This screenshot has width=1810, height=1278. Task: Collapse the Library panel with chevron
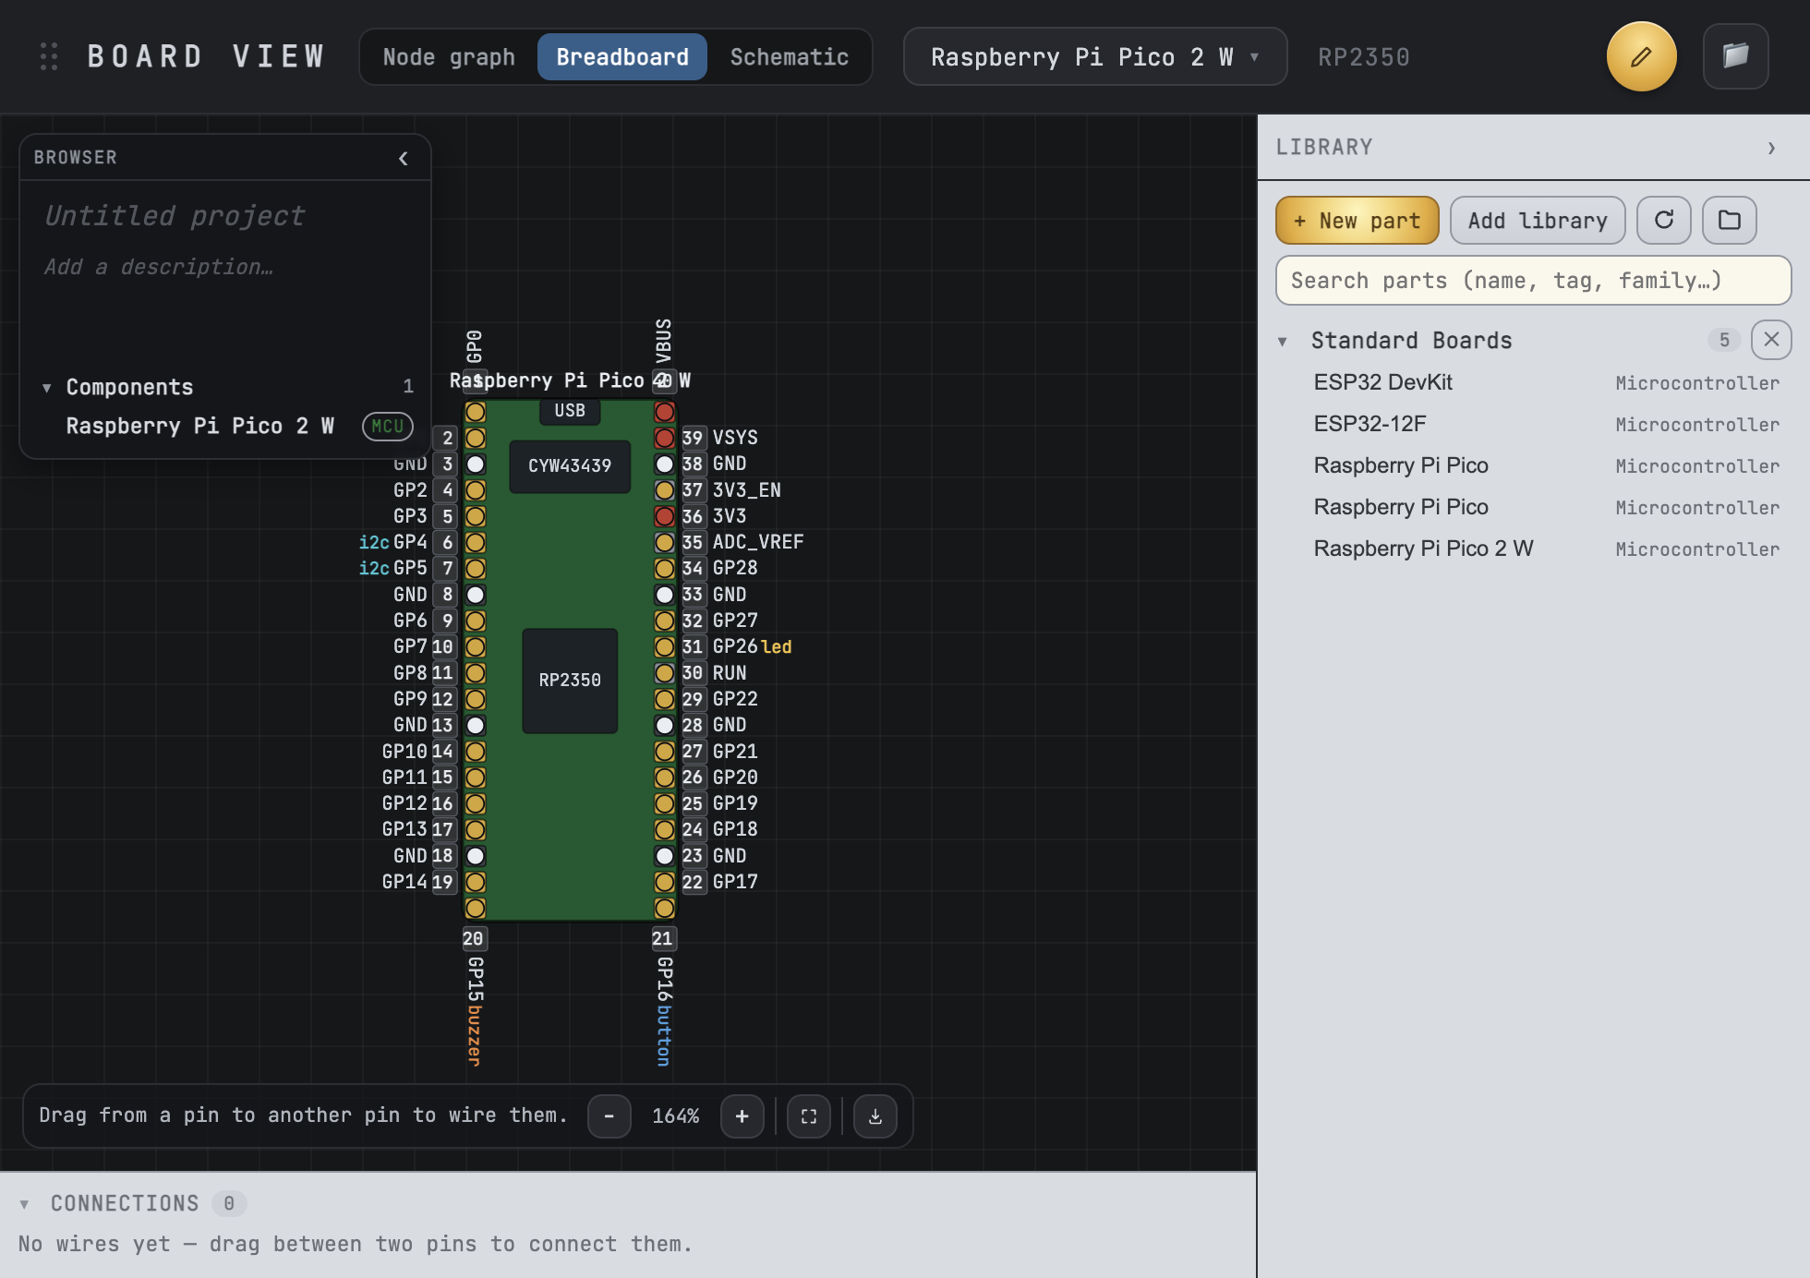tap(1771, 148)
